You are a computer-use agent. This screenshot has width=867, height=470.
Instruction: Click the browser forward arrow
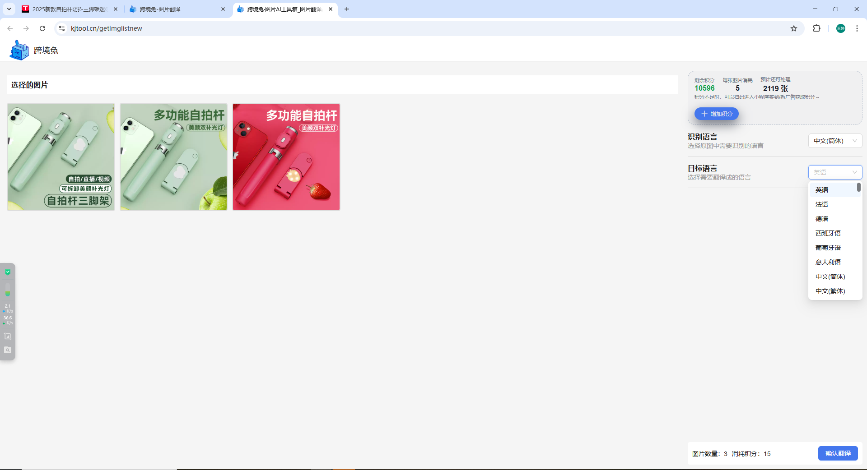tap(26, 28)
